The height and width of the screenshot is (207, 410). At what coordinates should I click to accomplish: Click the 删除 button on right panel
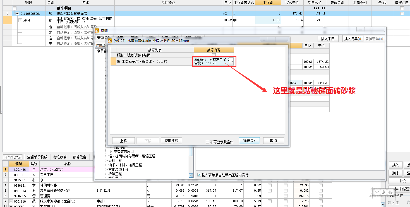pyautogui.click(x=395, y=173)
